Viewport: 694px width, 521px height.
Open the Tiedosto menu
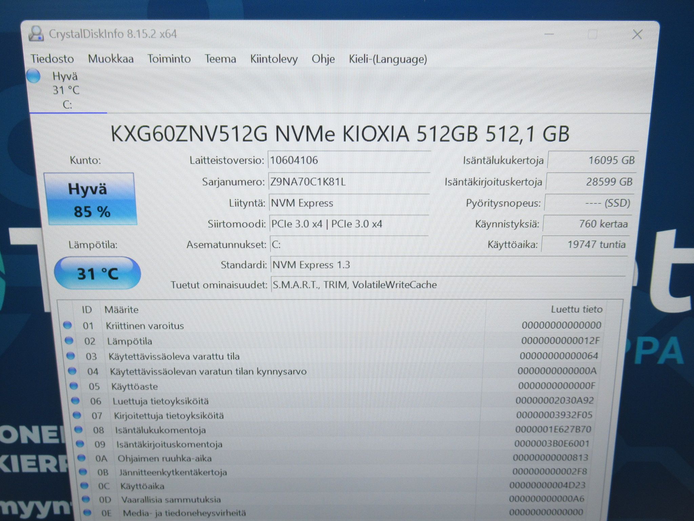(52, 59)
